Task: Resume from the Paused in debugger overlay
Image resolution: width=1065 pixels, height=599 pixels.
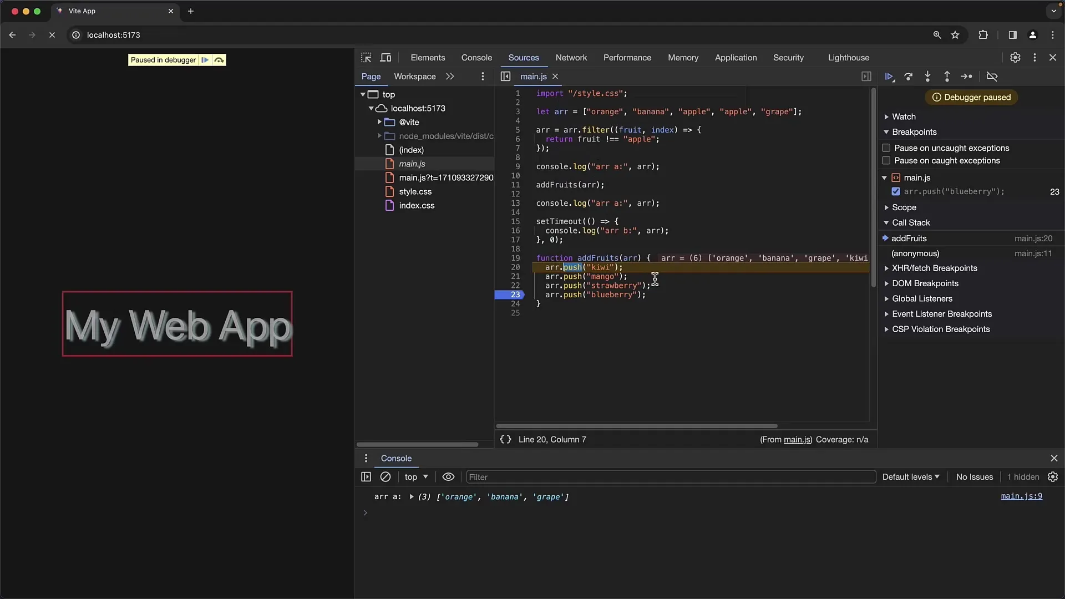Action: pos(205,60)
